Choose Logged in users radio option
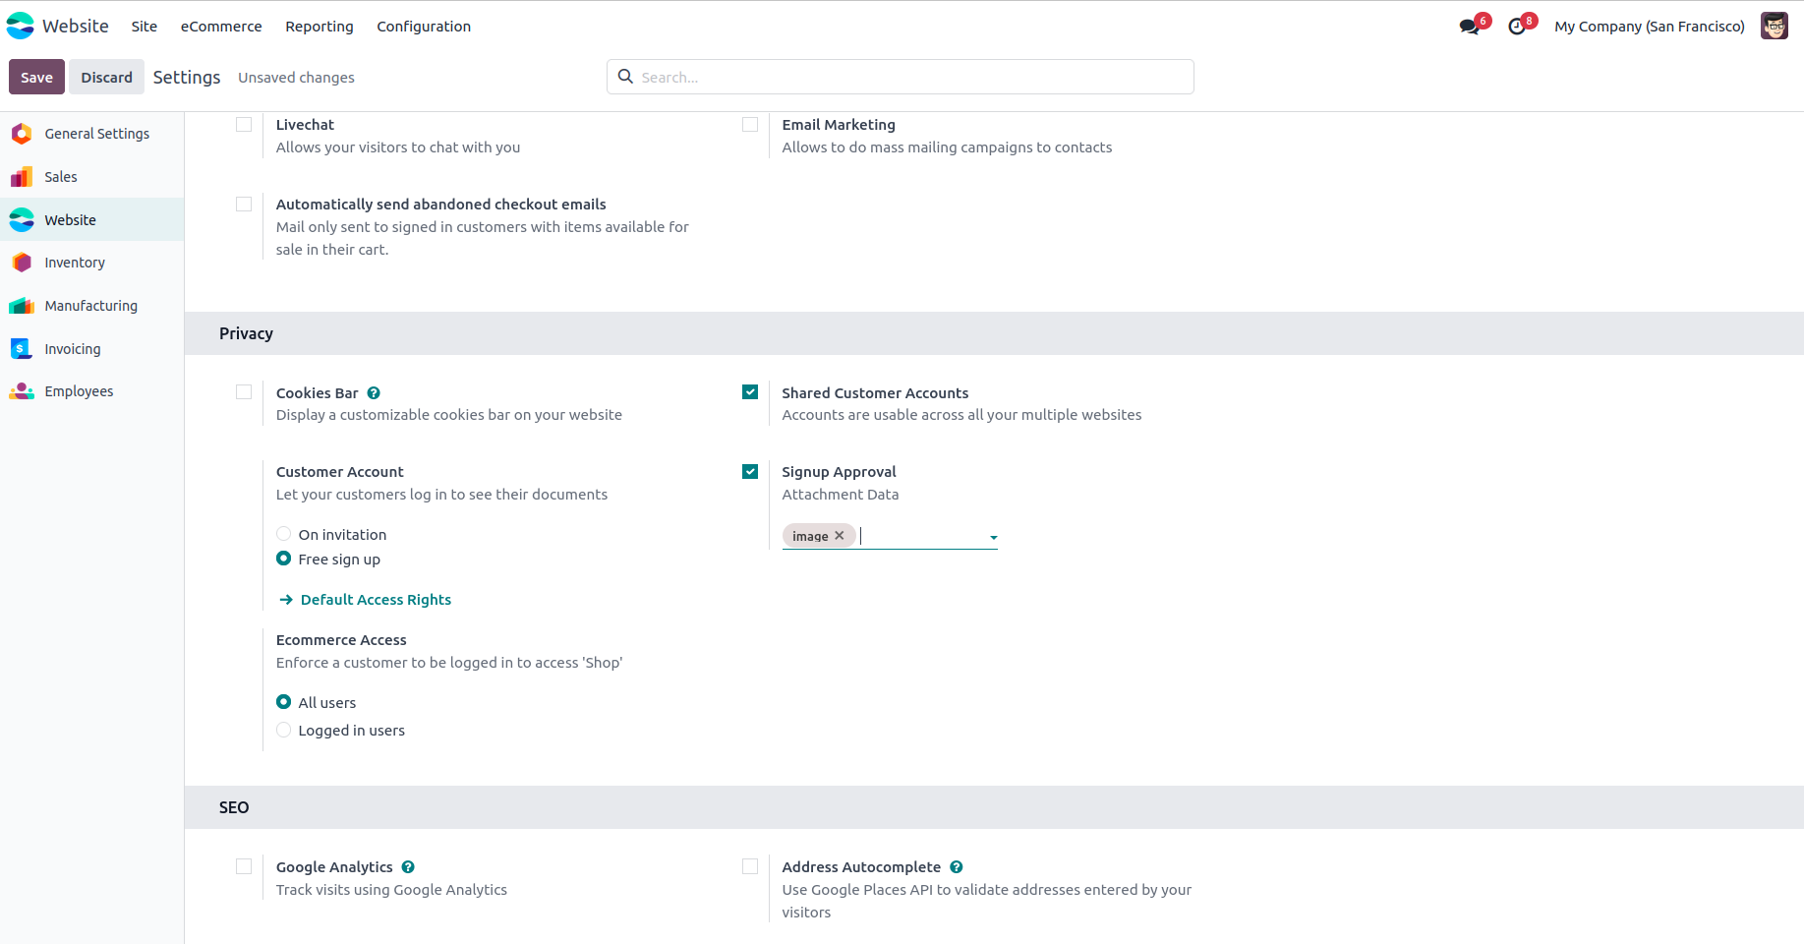 coord(284,730)
